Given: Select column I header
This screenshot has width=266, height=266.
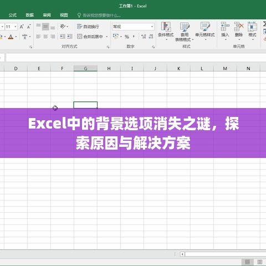Looking at the screenshot, I should click(x=132, y=69).
